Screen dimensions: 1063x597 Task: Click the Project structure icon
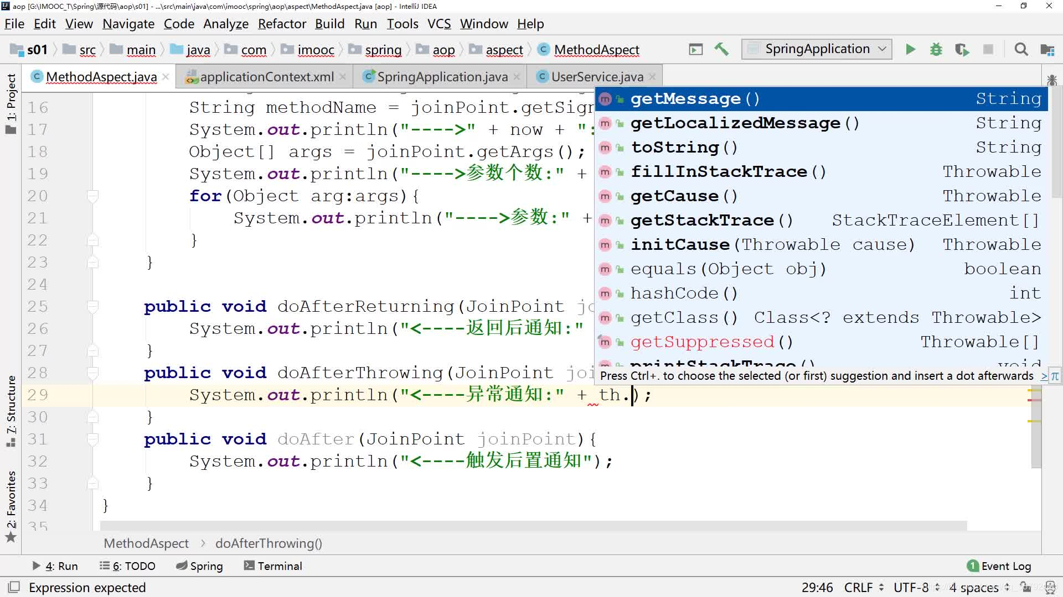[x=1049, y=50]
